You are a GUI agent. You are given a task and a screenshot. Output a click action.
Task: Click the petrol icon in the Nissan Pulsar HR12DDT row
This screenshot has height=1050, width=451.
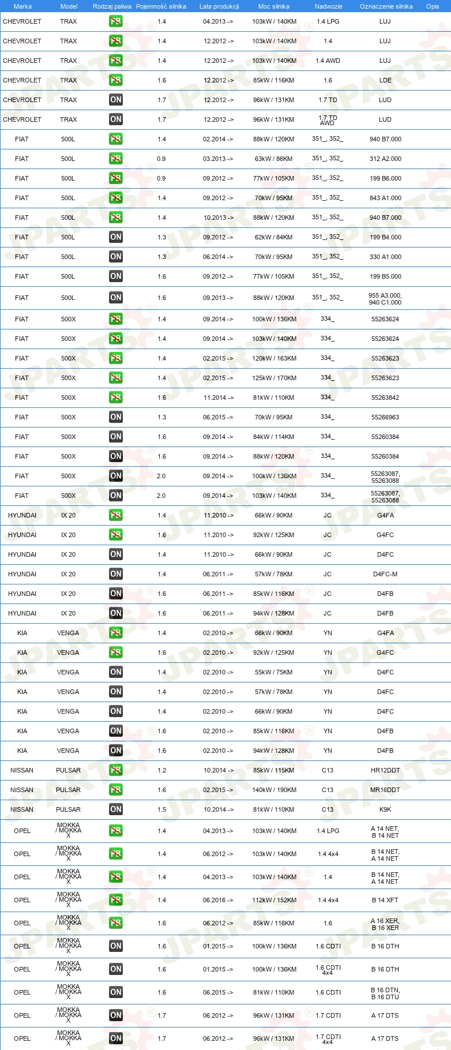point(116,770)
